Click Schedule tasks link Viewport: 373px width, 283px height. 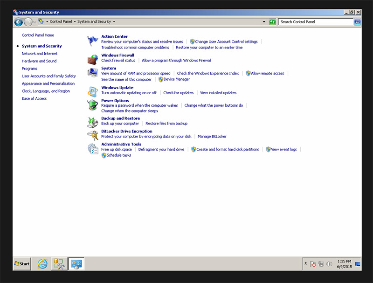(x=119, y=155)
